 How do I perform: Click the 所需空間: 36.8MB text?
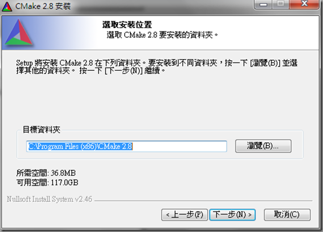(46, 173)
